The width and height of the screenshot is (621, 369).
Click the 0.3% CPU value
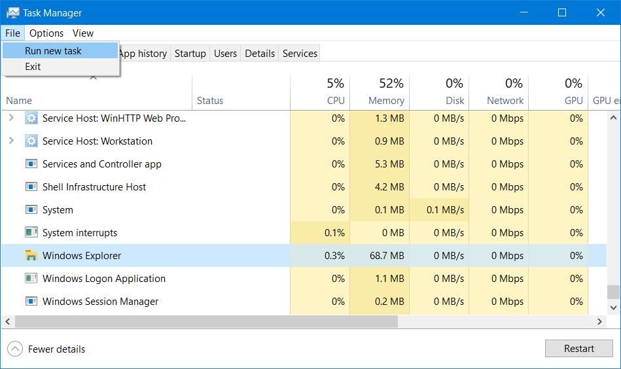click(334, 256)
